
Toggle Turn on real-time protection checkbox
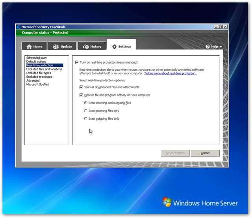(77, 62)
